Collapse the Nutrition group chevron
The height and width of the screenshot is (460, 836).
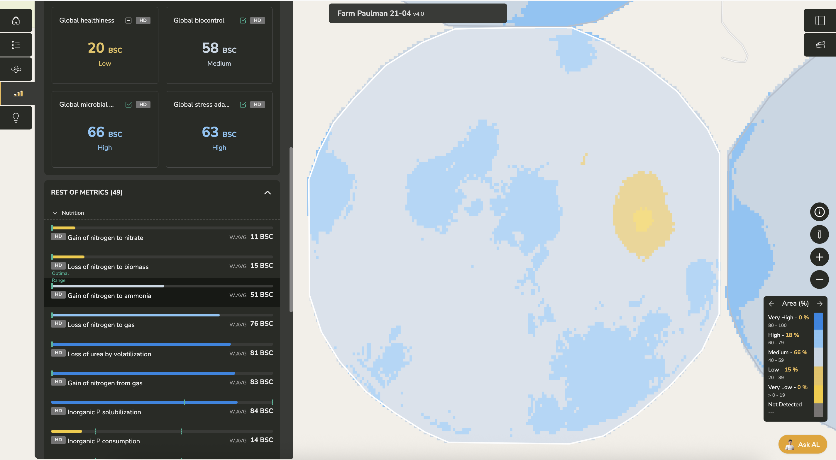(x=55, y=213)
